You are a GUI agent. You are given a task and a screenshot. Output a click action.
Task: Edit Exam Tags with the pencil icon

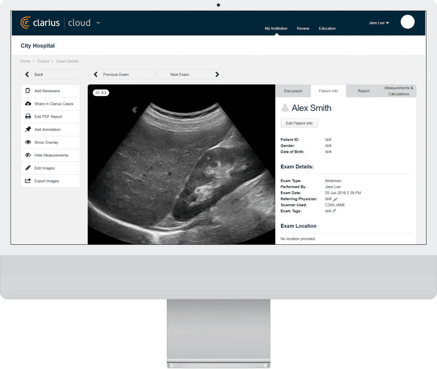[x=335, y=211]
